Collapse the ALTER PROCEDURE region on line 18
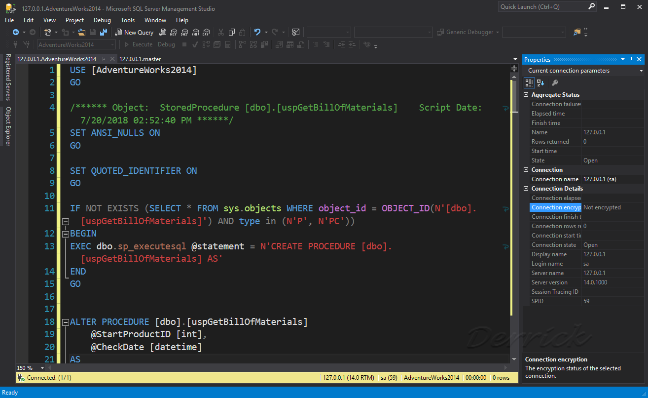Viewport: 648px width, 398px height. tap(66, 321)
